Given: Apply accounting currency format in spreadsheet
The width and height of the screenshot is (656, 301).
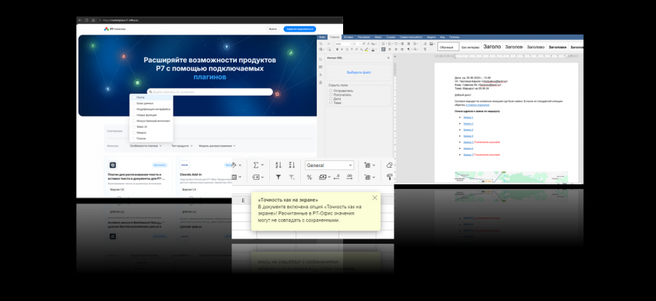Looking at the screenshot, I should [323, 177].
